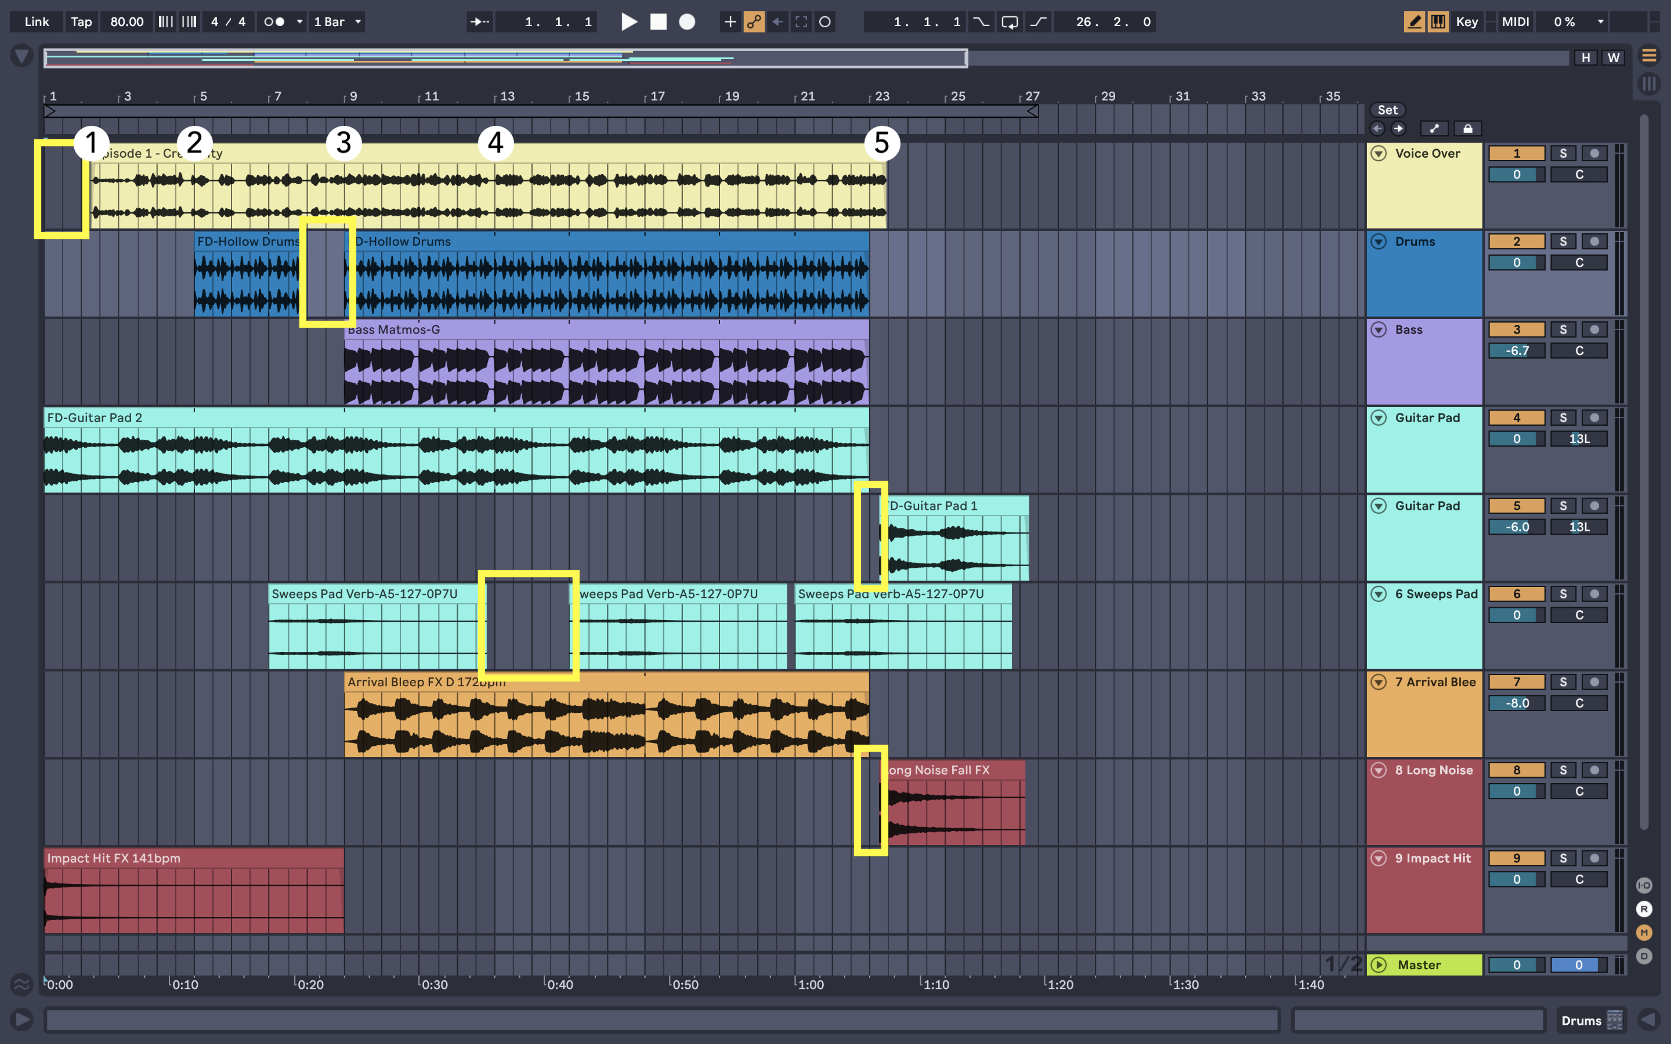Collapse the Bass track header triangle

click(x=1378, y=329)
